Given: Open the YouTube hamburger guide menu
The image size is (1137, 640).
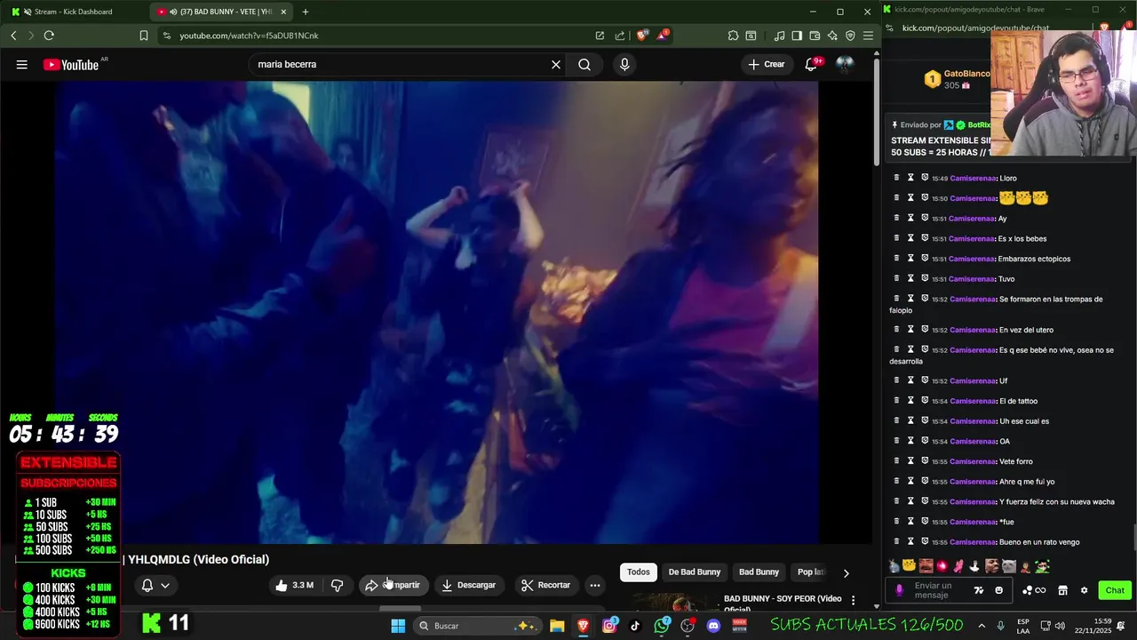Looking at the screenshot, I should 21,64.
